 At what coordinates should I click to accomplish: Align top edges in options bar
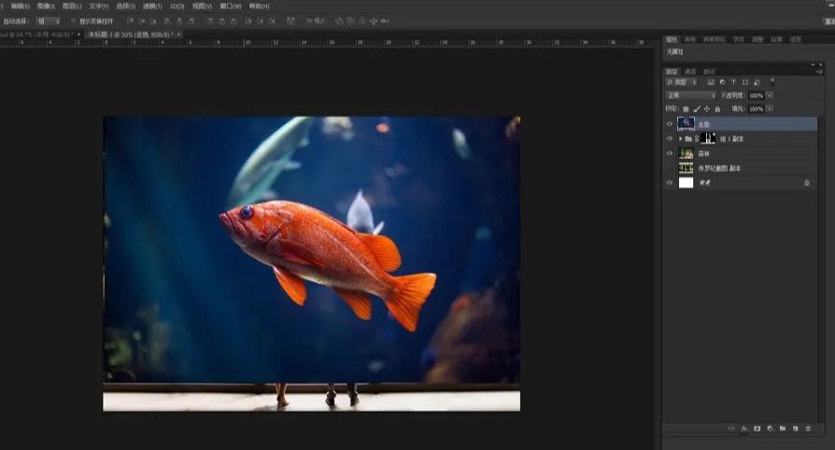130,21
